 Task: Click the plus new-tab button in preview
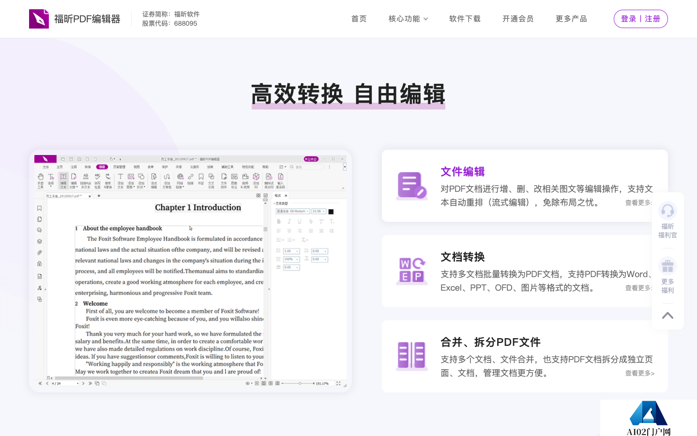click(x=99, y=196)
